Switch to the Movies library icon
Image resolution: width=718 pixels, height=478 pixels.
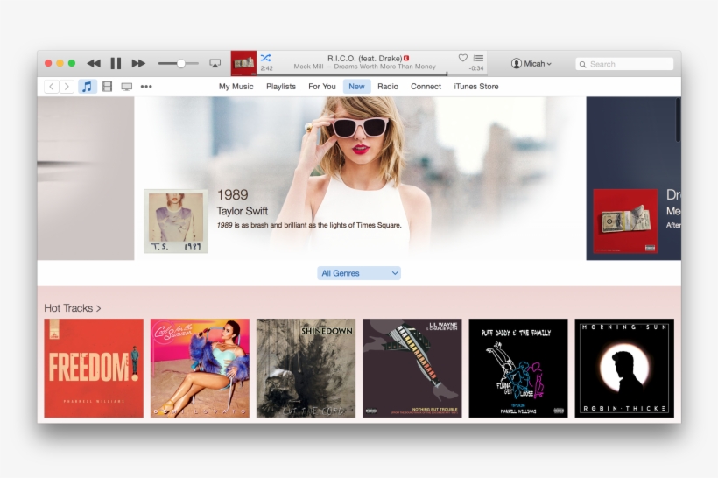[107, 86]
